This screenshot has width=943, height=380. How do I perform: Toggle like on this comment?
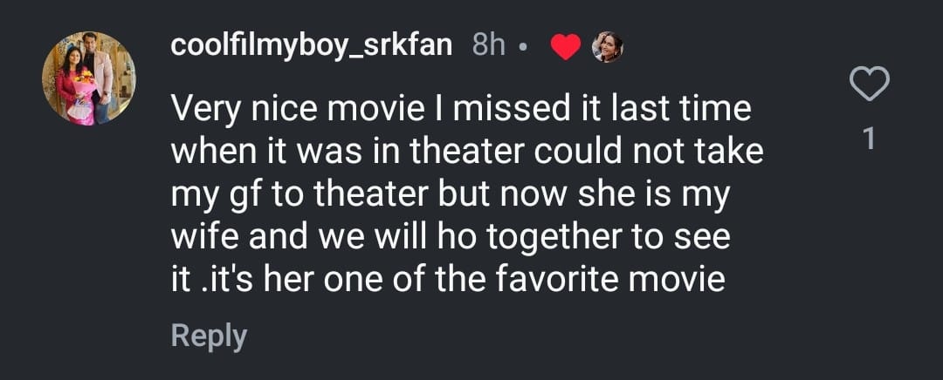[x=869, y=85]
